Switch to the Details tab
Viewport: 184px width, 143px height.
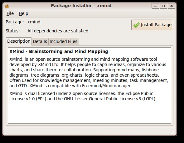coord(40,41)
